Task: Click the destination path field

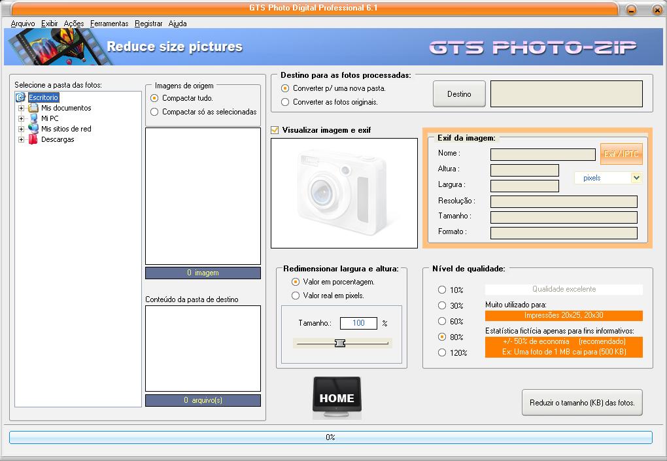Action: click(566, 94)
